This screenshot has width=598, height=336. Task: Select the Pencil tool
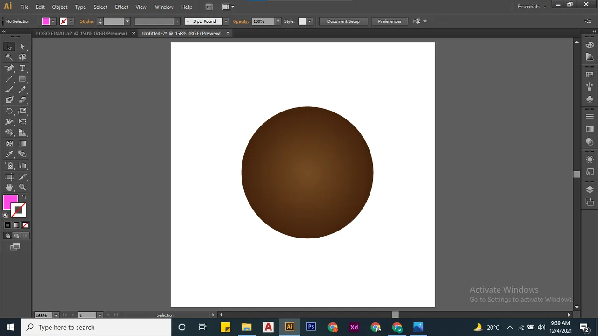(22, 90)
